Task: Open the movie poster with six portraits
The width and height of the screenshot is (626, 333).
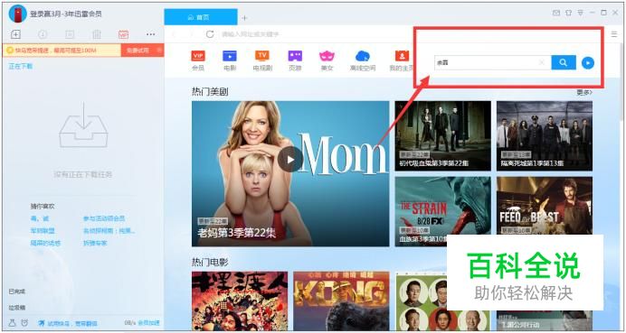Action: pyautogui.click(x=442, y=301)
